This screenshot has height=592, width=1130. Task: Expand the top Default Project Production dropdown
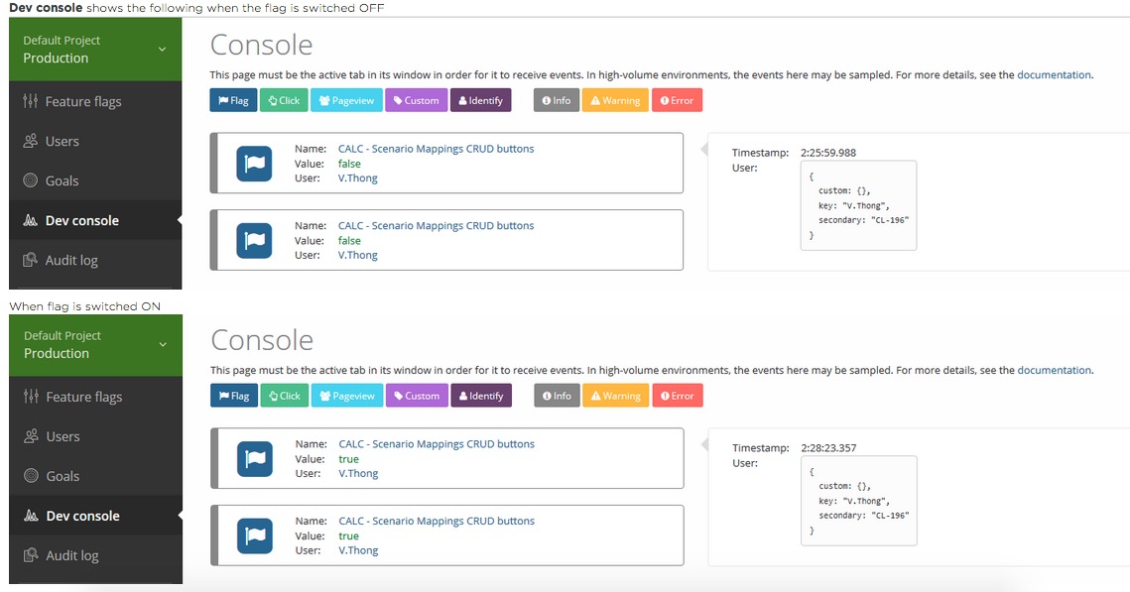tap(162, 49)
